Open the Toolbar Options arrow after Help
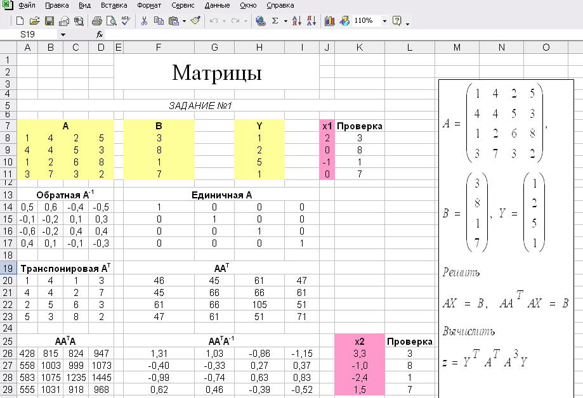Image resolution: width=583 pixels, height=398 pixels. 407,23
